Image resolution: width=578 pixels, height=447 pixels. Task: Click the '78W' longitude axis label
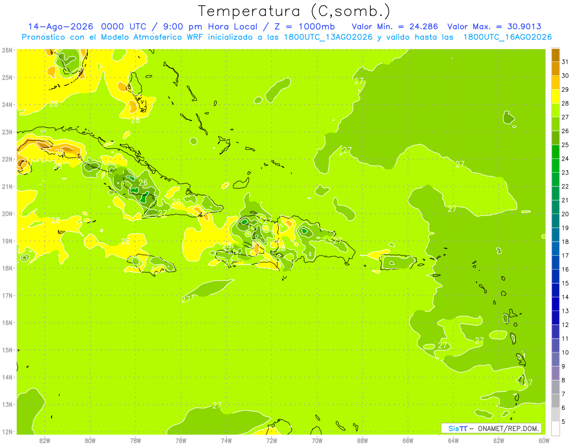[135, 440]
